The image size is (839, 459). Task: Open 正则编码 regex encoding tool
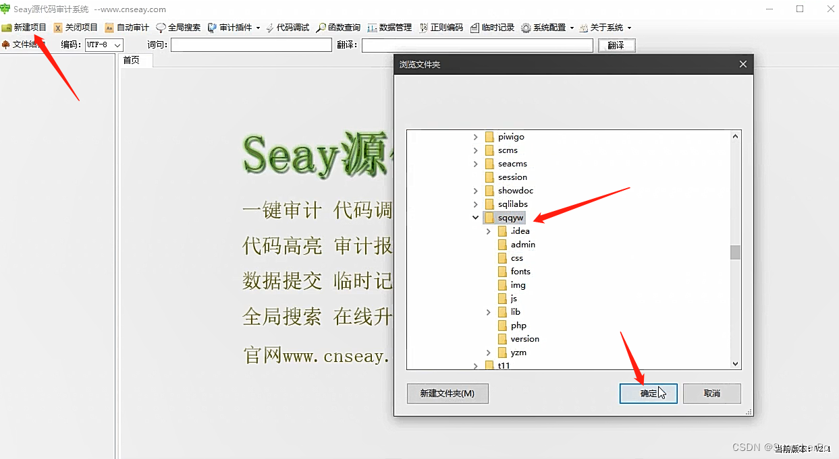[441, 28]
